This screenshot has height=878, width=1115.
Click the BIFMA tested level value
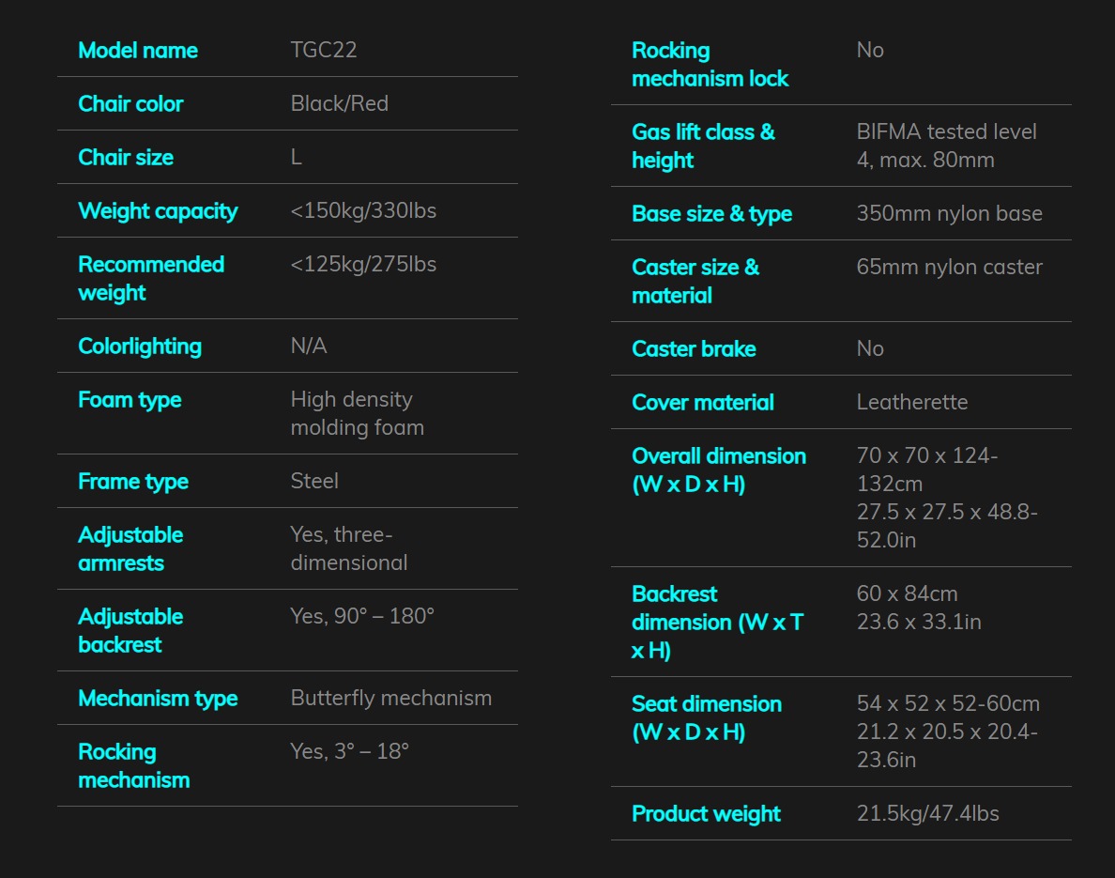coord(946,146)
